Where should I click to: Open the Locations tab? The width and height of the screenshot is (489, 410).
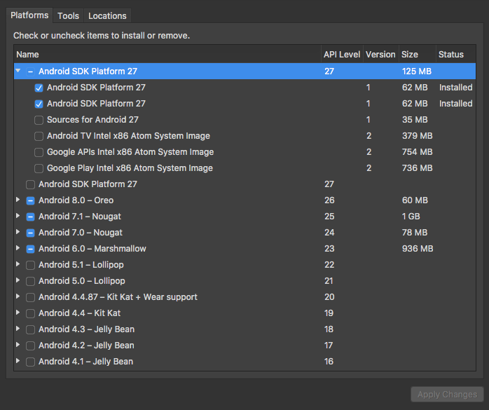[107, 15]
